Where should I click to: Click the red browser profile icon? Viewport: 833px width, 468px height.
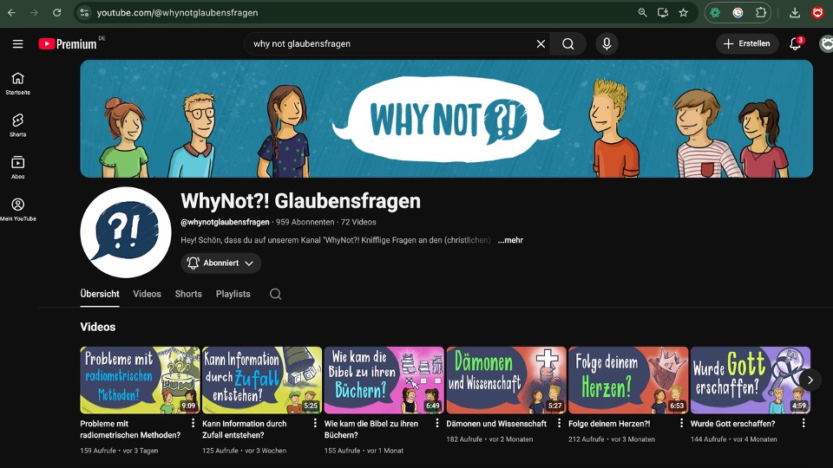(x=818, y=13)
